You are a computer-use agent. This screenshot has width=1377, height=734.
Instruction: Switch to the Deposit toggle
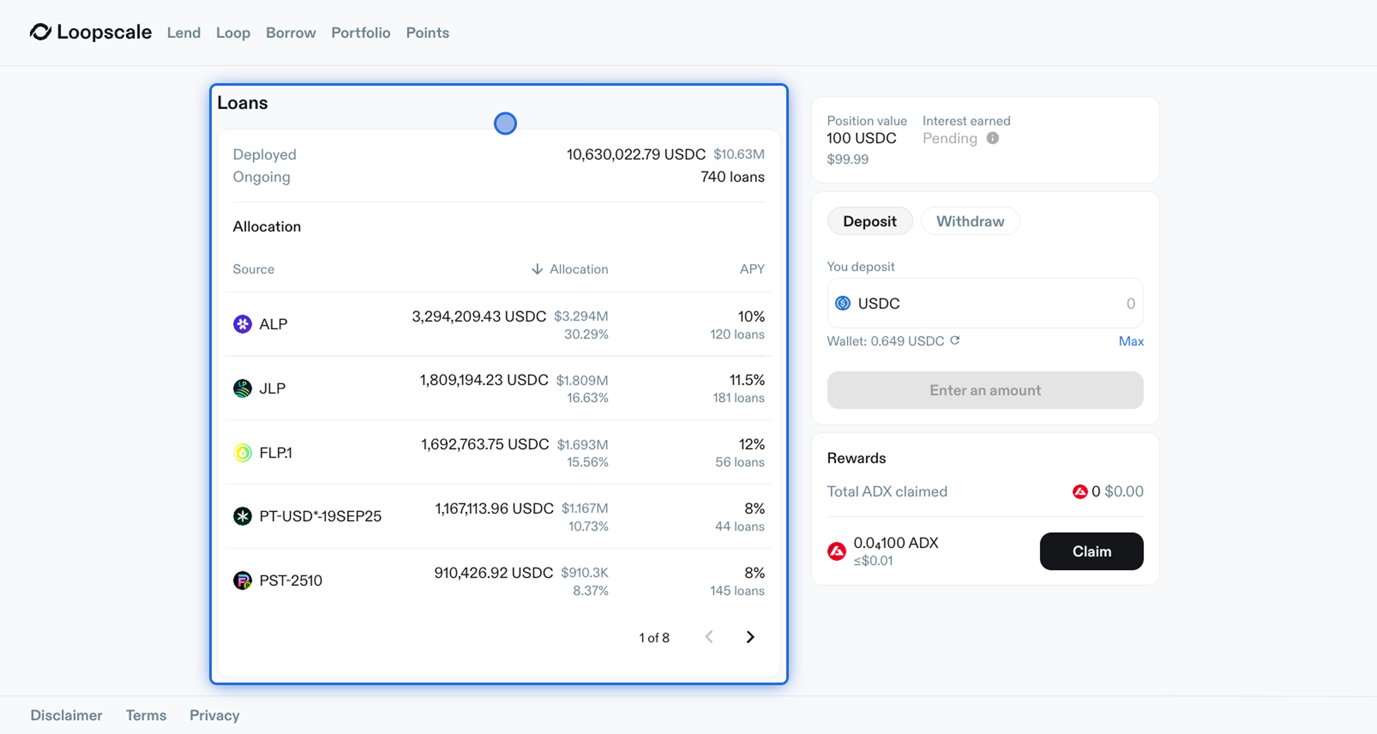pos(869,221)
